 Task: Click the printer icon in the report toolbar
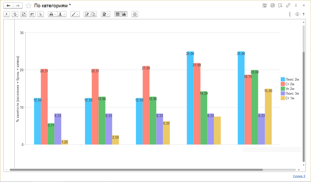click(51, 14)
